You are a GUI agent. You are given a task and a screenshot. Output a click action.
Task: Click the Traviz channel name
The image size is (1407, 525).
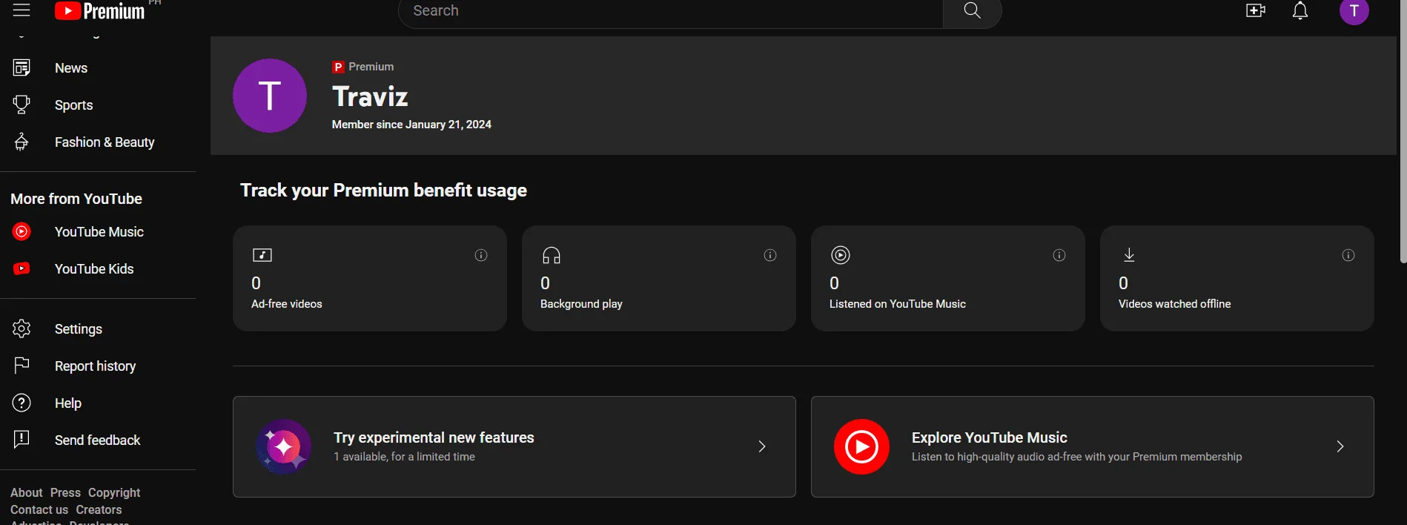(x=370, y=96)
